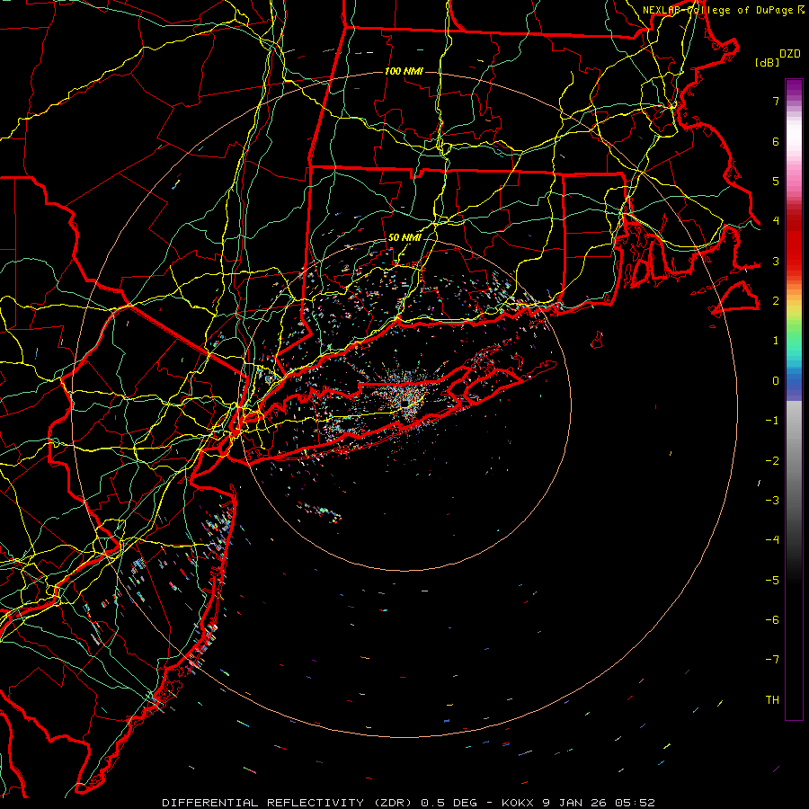Click the echo cluster offshore south of Long Island

tap(320, 511)
